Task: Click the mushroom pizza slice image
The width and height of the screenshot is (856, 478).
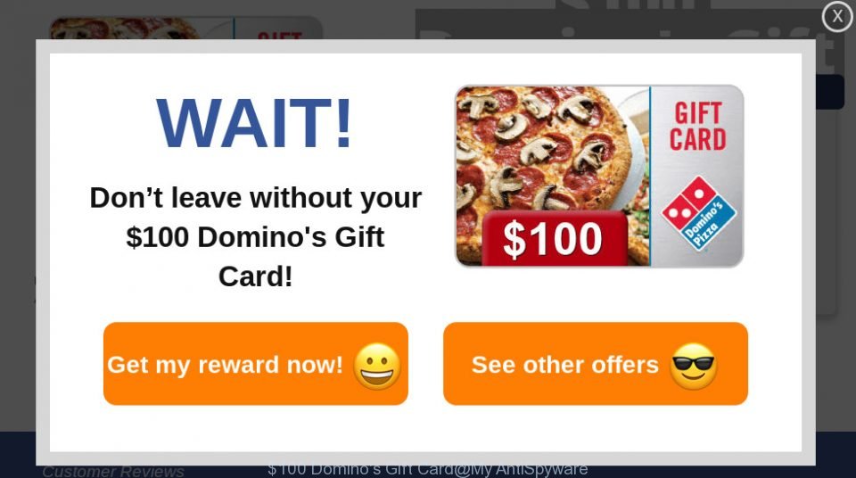Action: (x=553, y=149)
